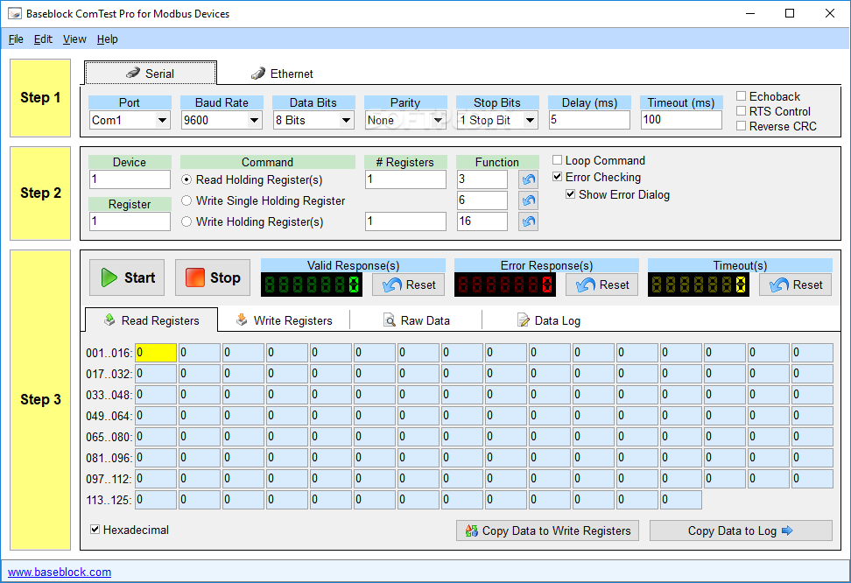
Task: Select Write Single Holding Register radio
Action: point(186,200)
